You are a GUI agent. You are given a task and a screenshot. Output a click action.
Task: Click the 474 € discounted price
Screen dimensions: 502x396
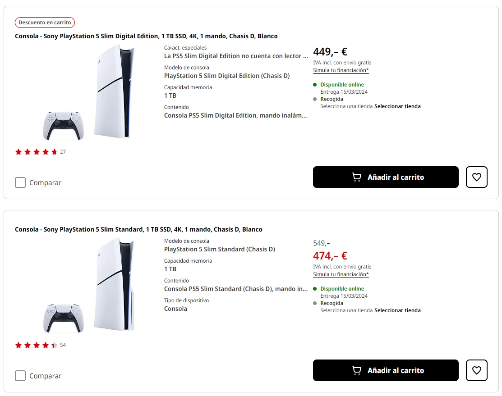click(330, 256)
